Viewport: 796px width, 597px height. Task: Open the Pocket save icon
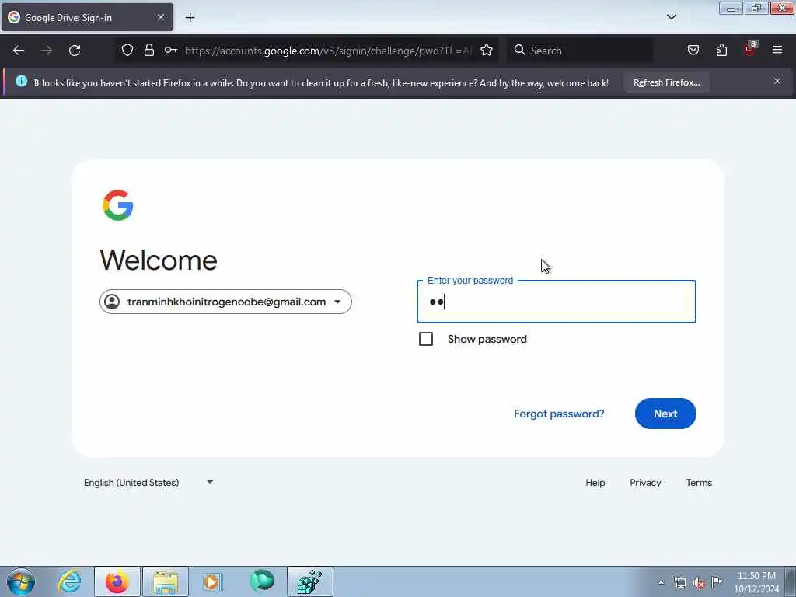693,50
